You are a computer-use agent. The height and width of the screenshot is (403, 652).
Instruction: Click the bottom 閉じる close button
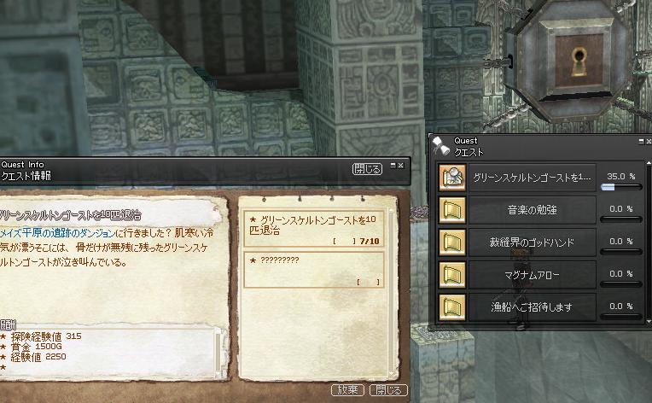(388, 389)
